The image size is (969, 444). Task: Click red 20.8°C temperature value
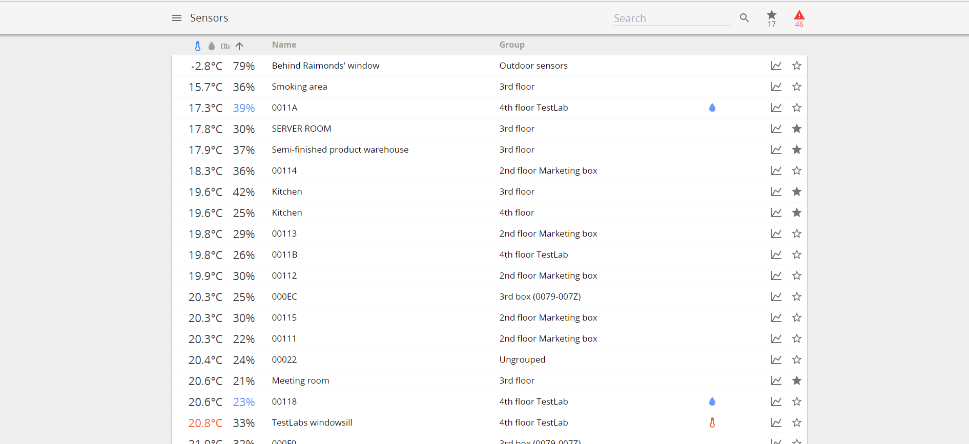(205, 423)
